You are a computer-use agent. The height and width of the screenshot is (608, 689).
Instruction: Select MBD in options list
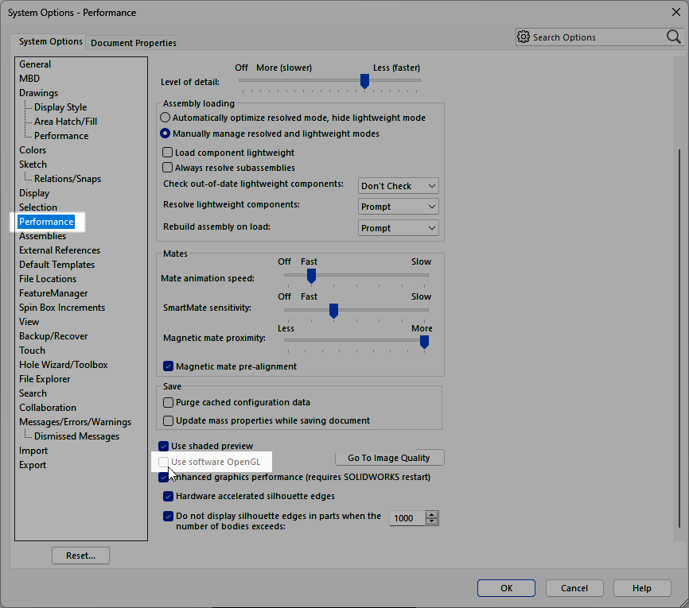29,79
